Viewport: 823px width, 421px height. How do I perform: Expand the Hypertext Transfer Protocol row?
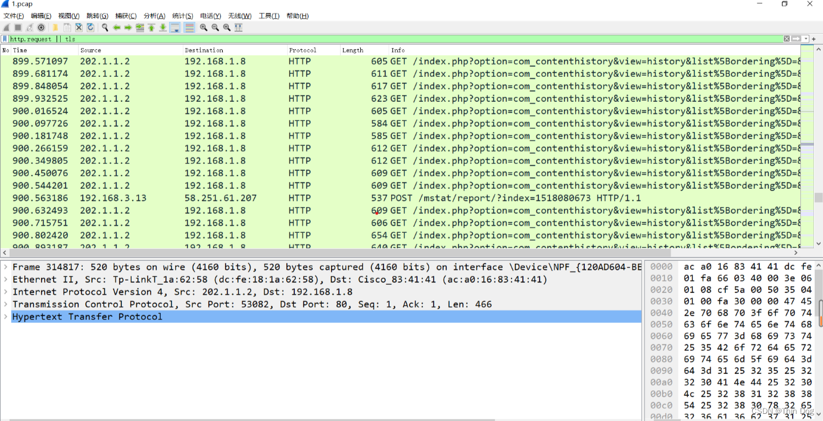(x=6, y=317)
